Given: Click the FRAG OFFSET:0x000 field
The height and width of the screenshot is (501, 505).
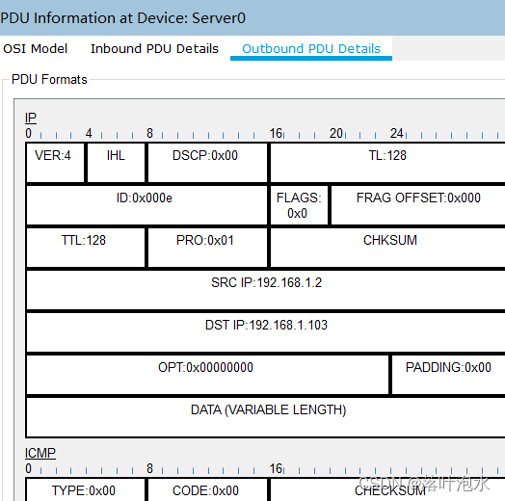Looking at the screenshot, I should coord(418,205).
